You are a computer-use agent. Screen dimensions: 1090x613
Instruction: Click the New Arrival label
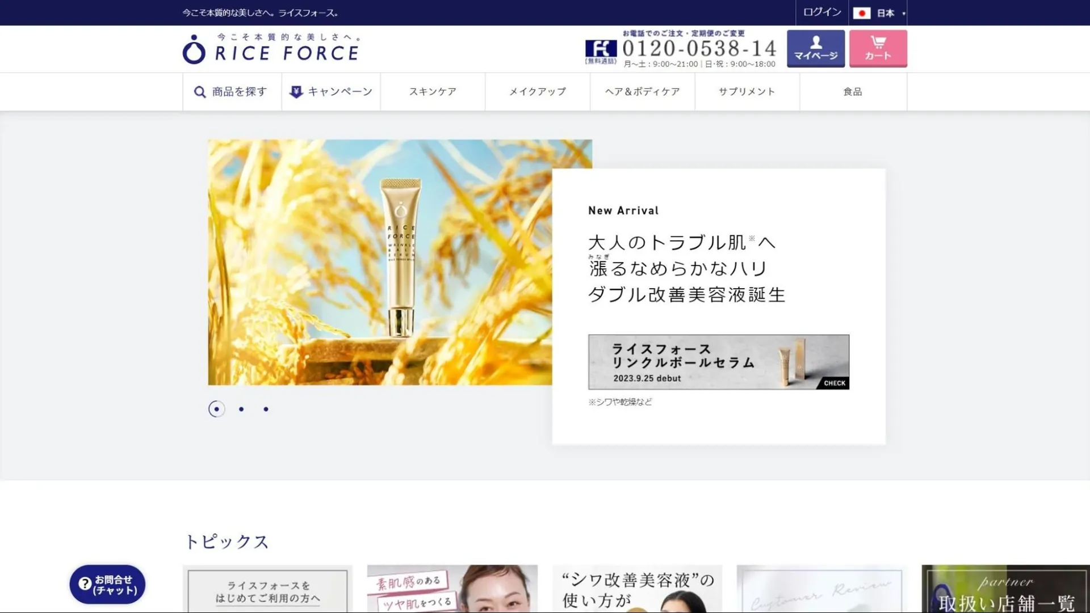coord(623,210)
